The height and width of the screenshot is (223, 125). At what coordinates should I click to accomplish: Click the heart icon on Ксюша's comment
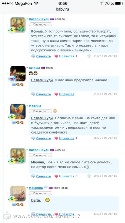[x=56, y=94]
